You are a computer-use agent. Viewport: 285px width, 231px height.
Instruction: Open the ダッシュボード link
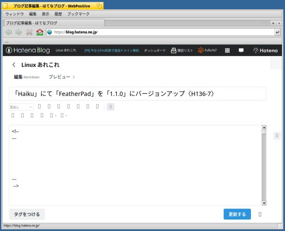(x=155, y=50)
